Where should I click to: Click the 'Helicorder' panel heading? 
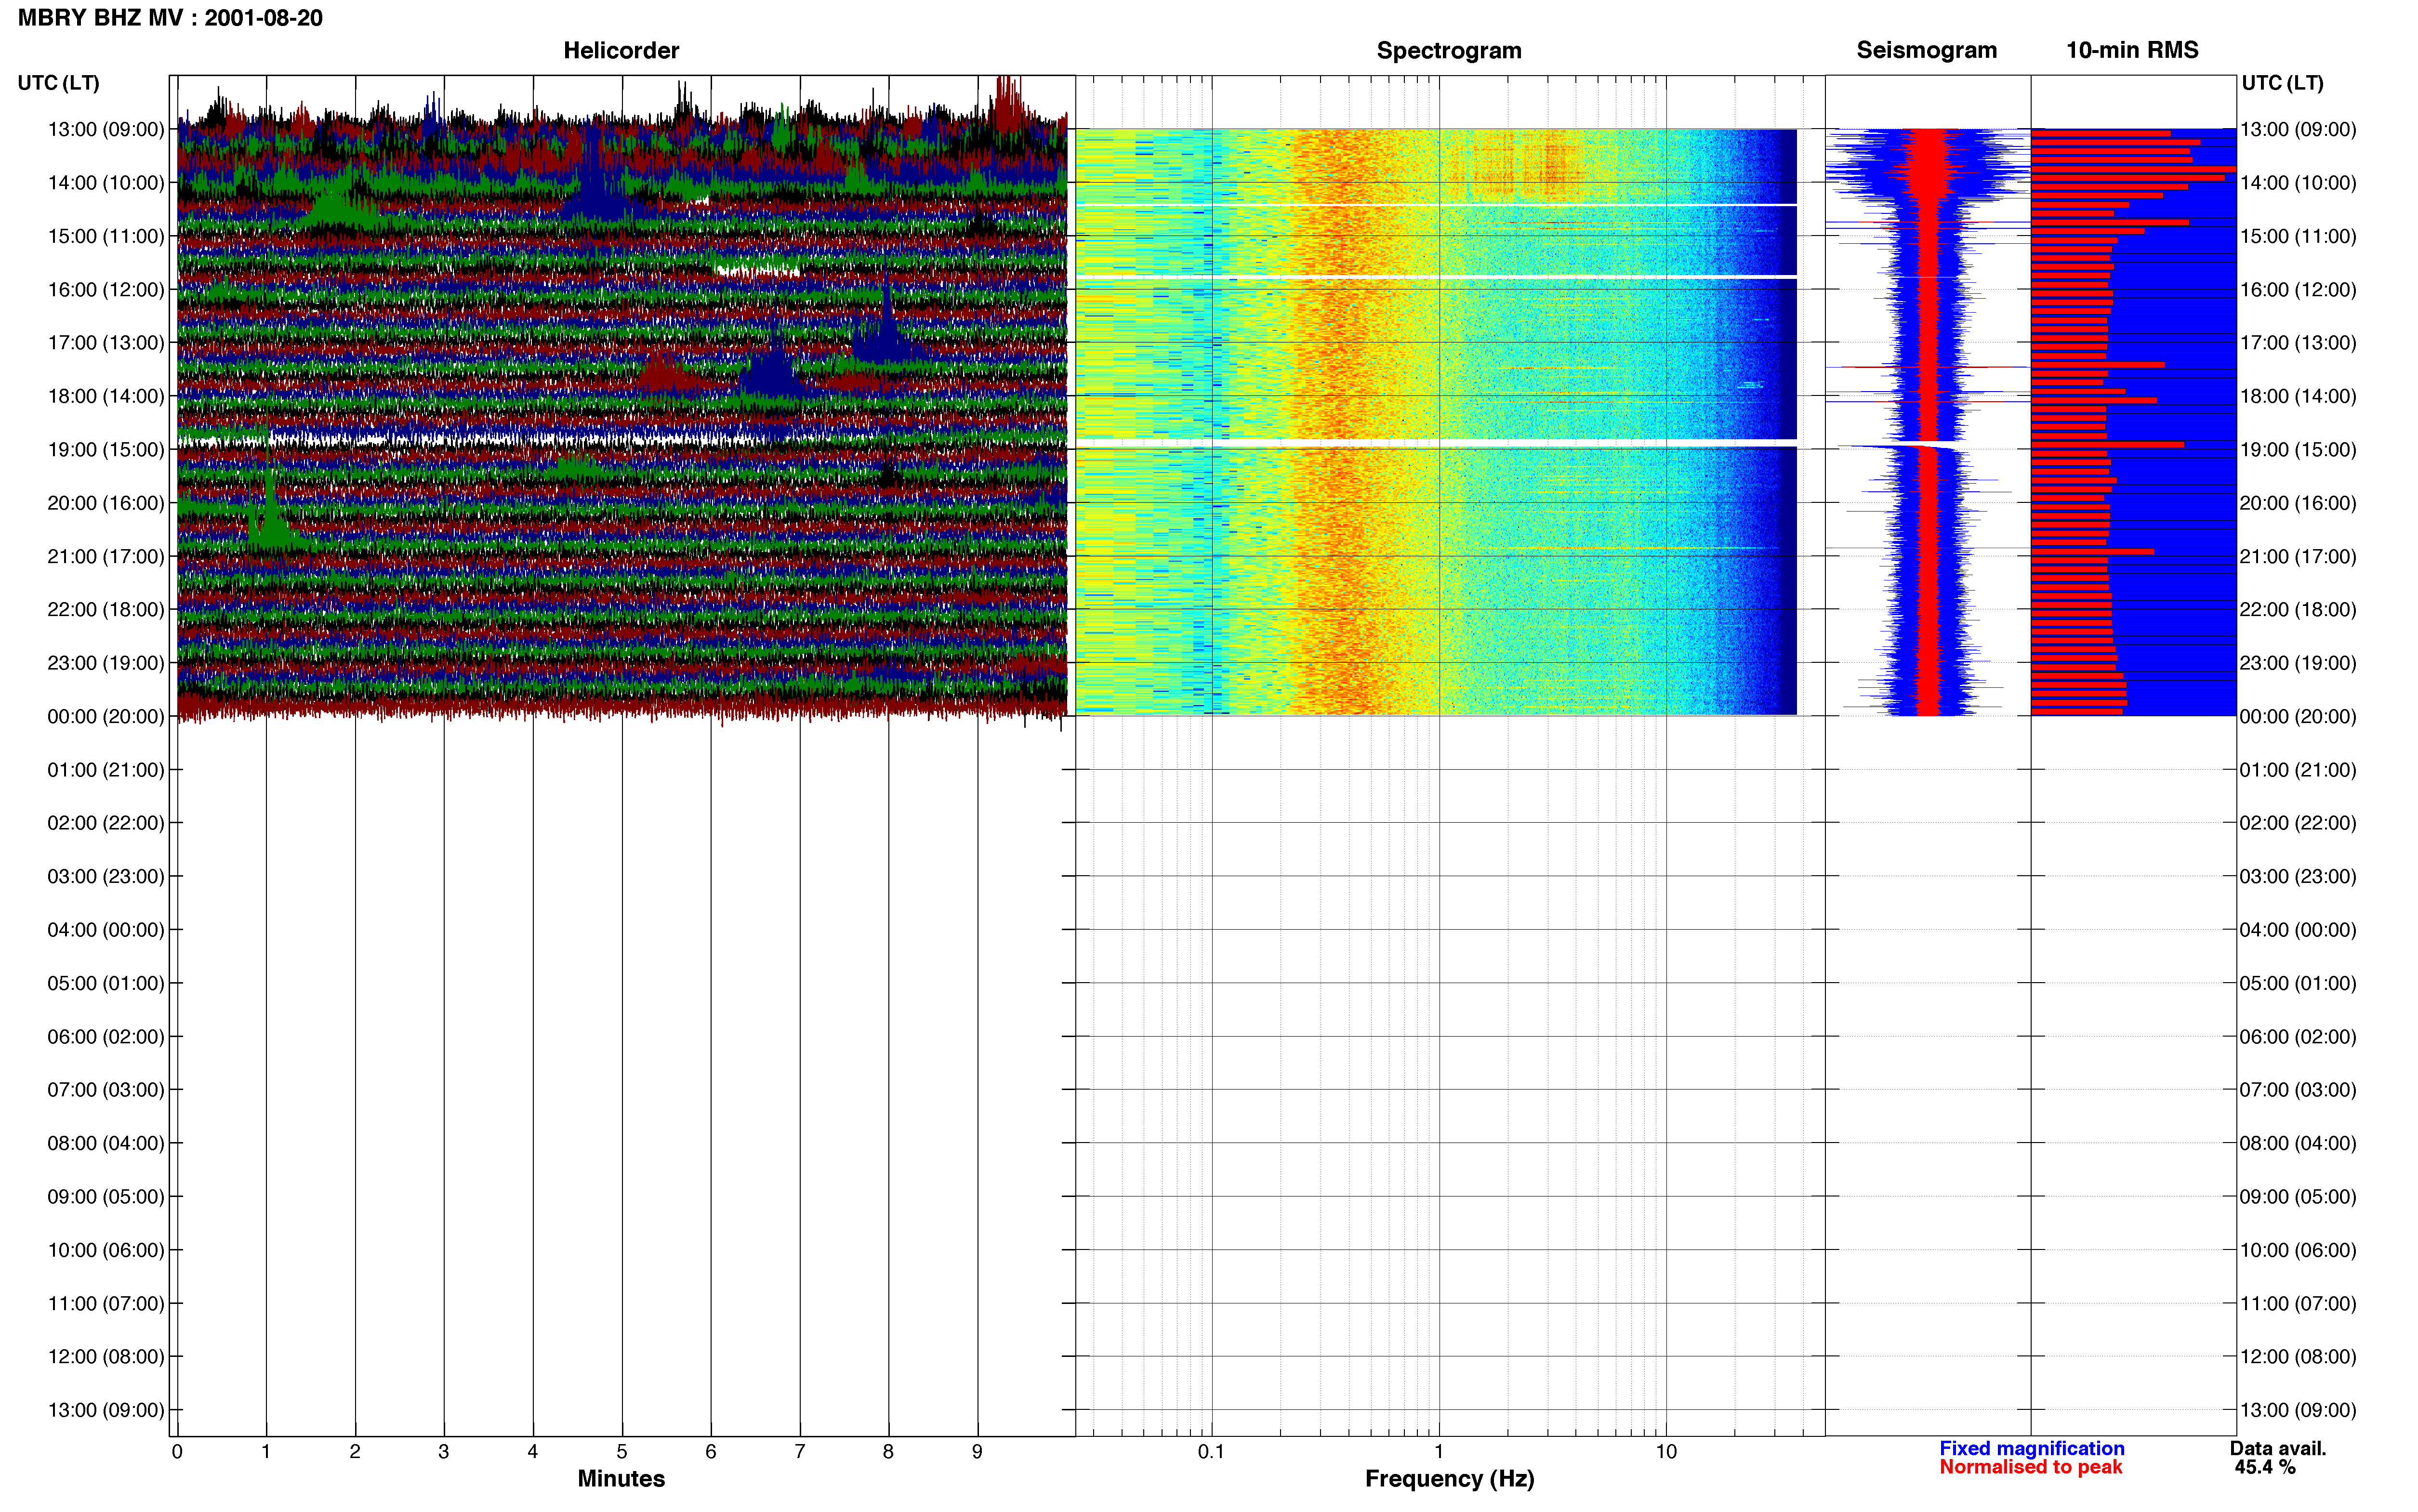pyautogui.click(x=621, y=50)
